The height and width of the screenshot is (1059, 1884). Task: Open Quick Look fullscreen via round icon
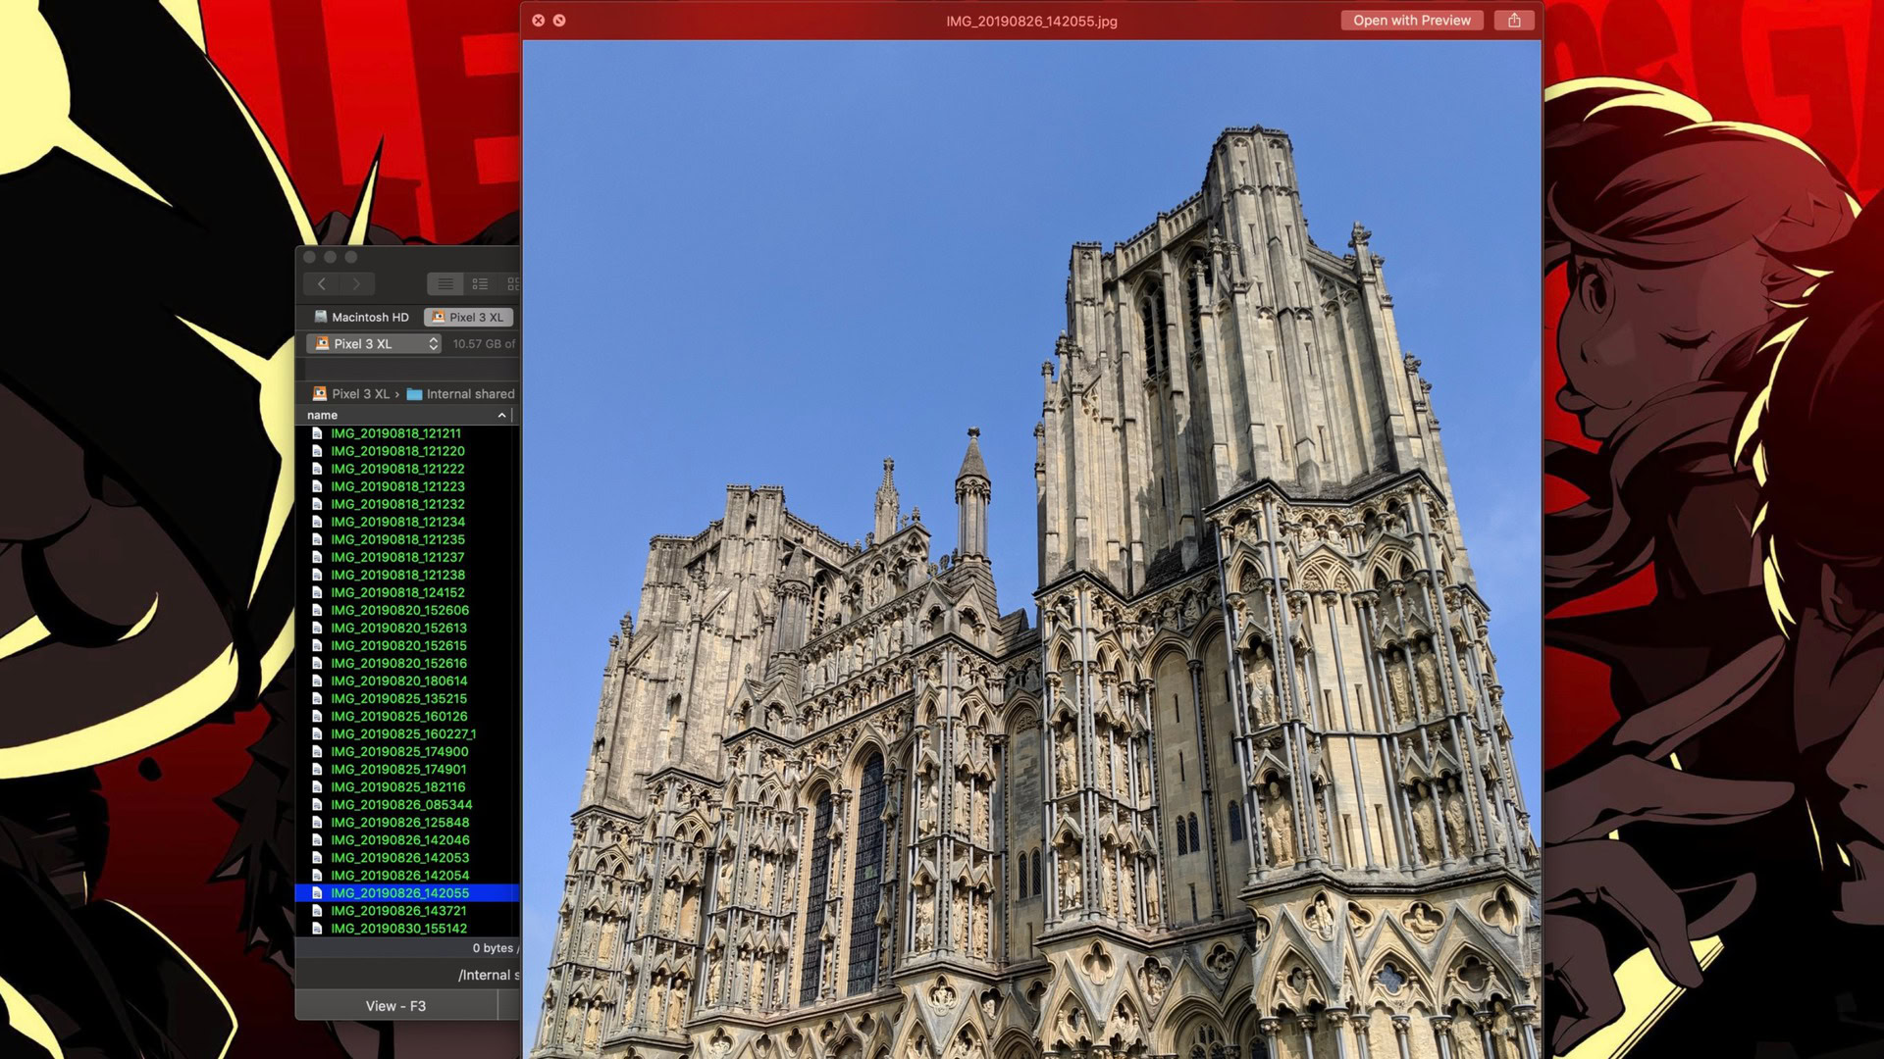559,21
